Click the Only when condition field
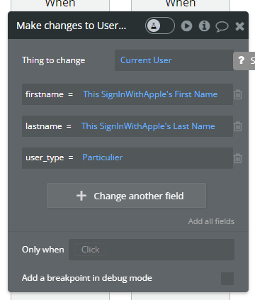 pos(152,250)
